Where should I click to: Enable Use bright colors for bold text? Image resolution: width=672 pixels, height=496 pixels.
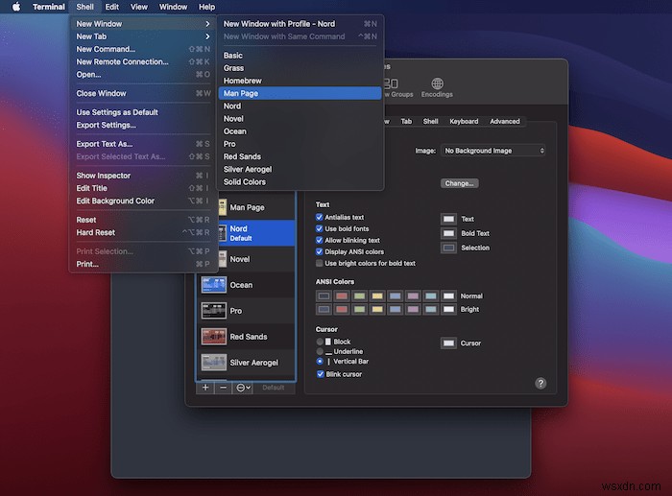tap(320, 263)
